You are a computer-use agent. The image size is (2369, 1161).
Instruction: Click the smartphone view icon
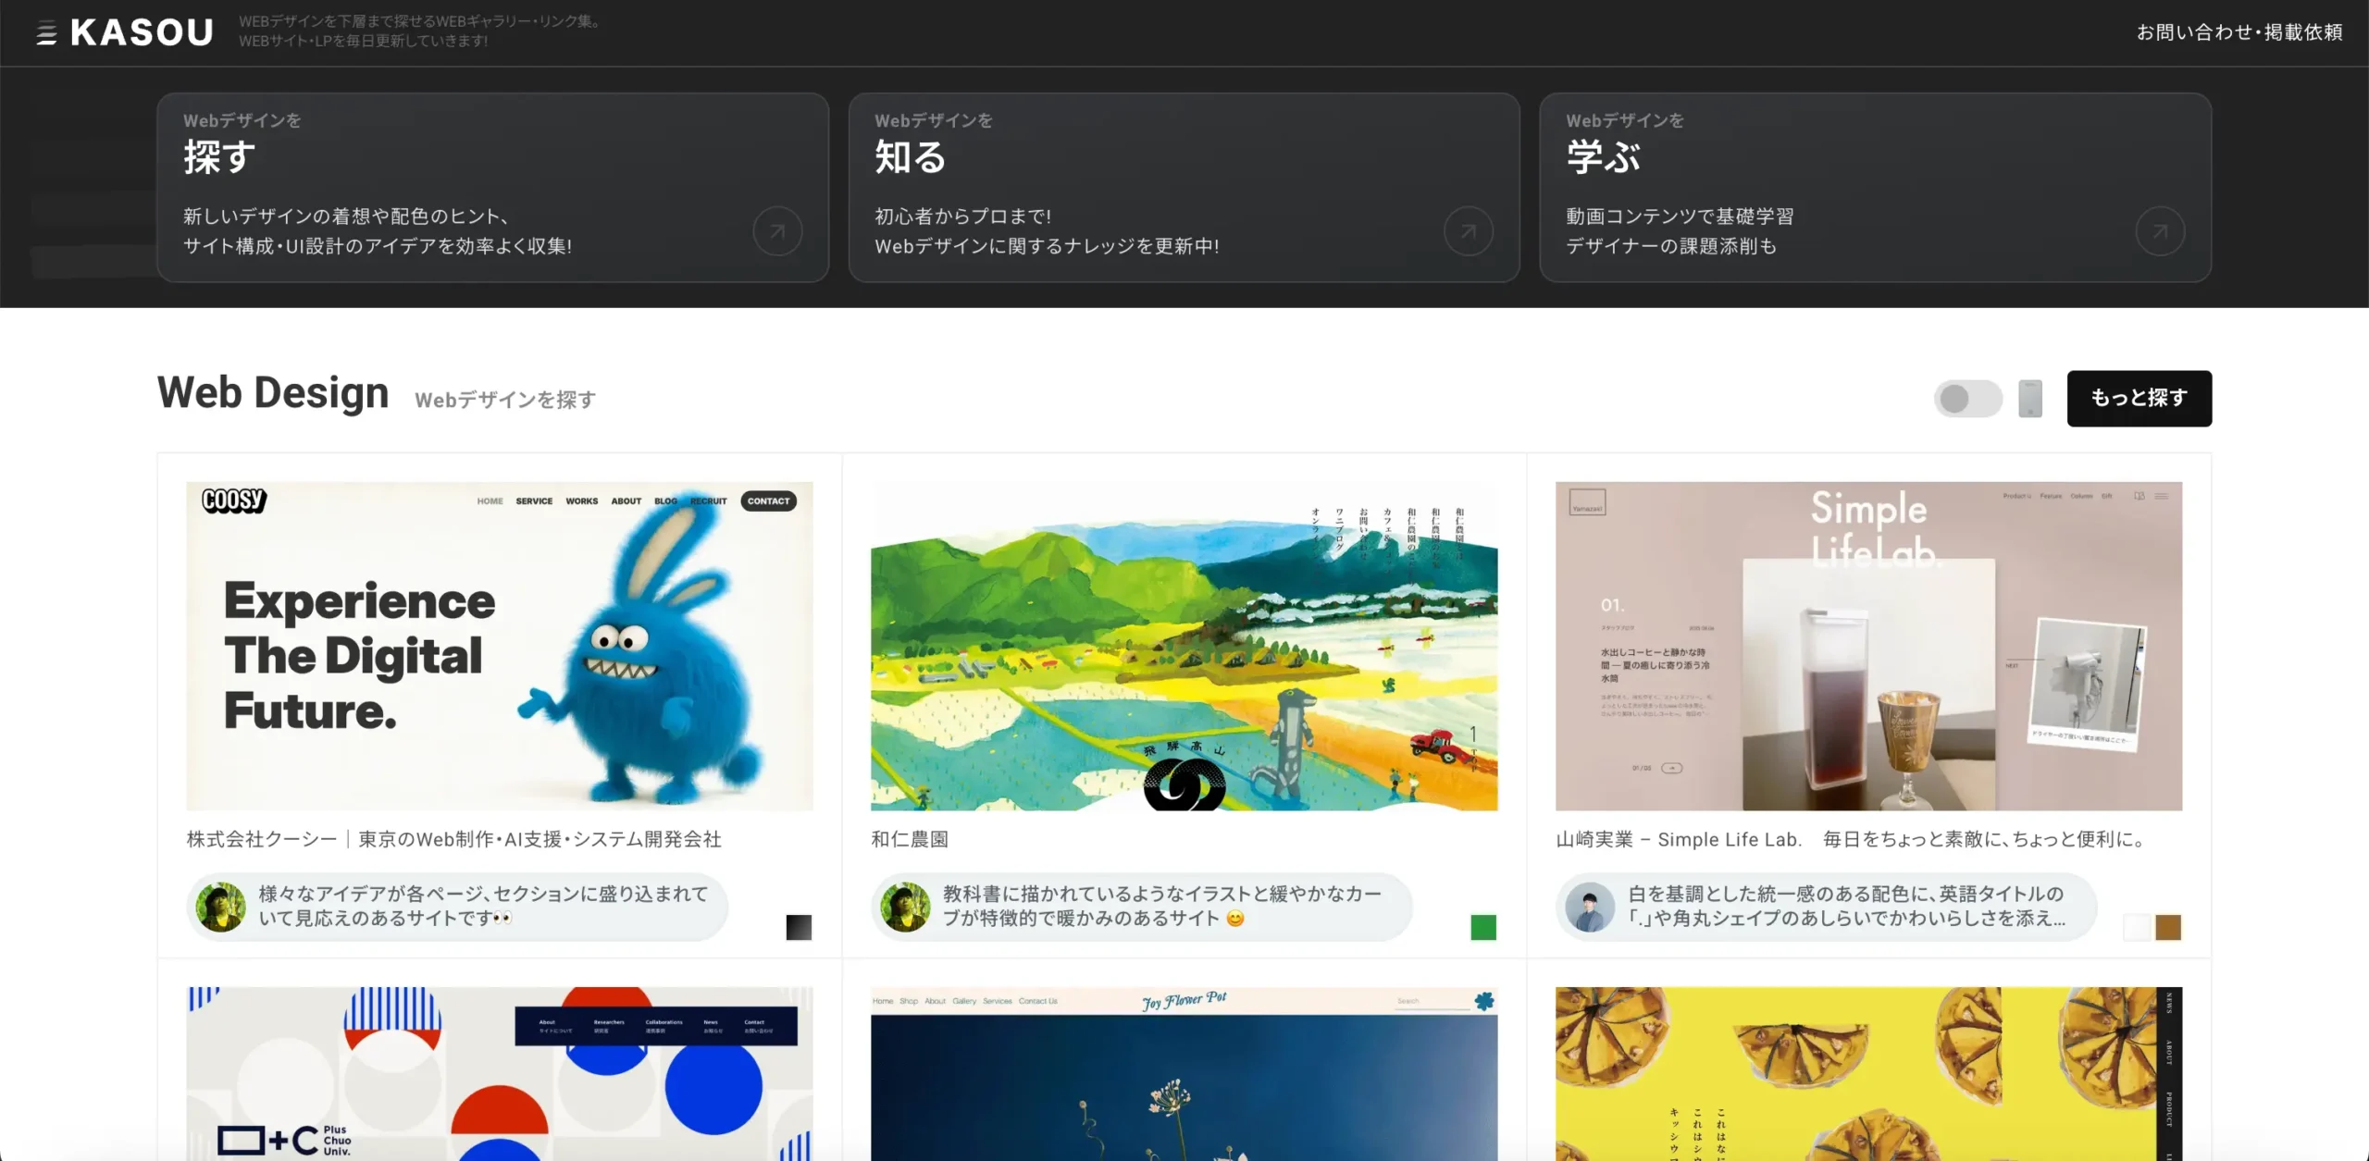(2030, 399)
